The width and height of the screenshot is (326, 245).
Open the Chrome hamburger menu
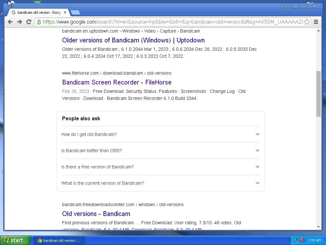[x=316, y=22]
